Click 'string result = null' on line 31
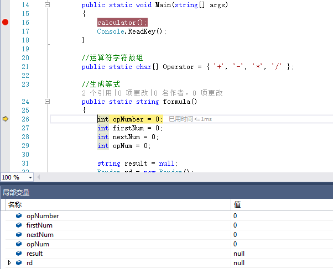 (x=138, y=163)
